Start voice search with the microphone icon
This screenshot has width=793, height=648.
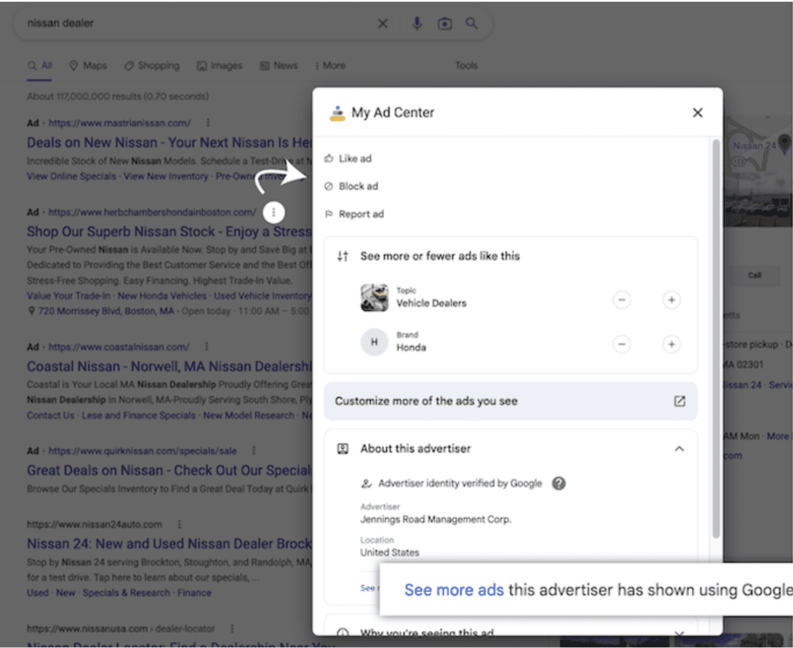pyautogui.click(x=417, y=24)
